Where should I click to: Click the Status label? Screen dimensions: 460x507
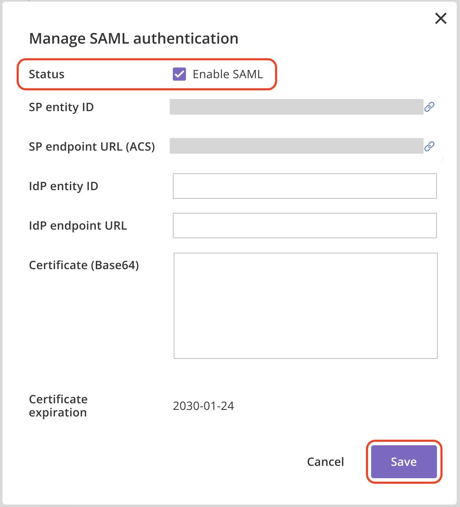[x=46, y=74]
